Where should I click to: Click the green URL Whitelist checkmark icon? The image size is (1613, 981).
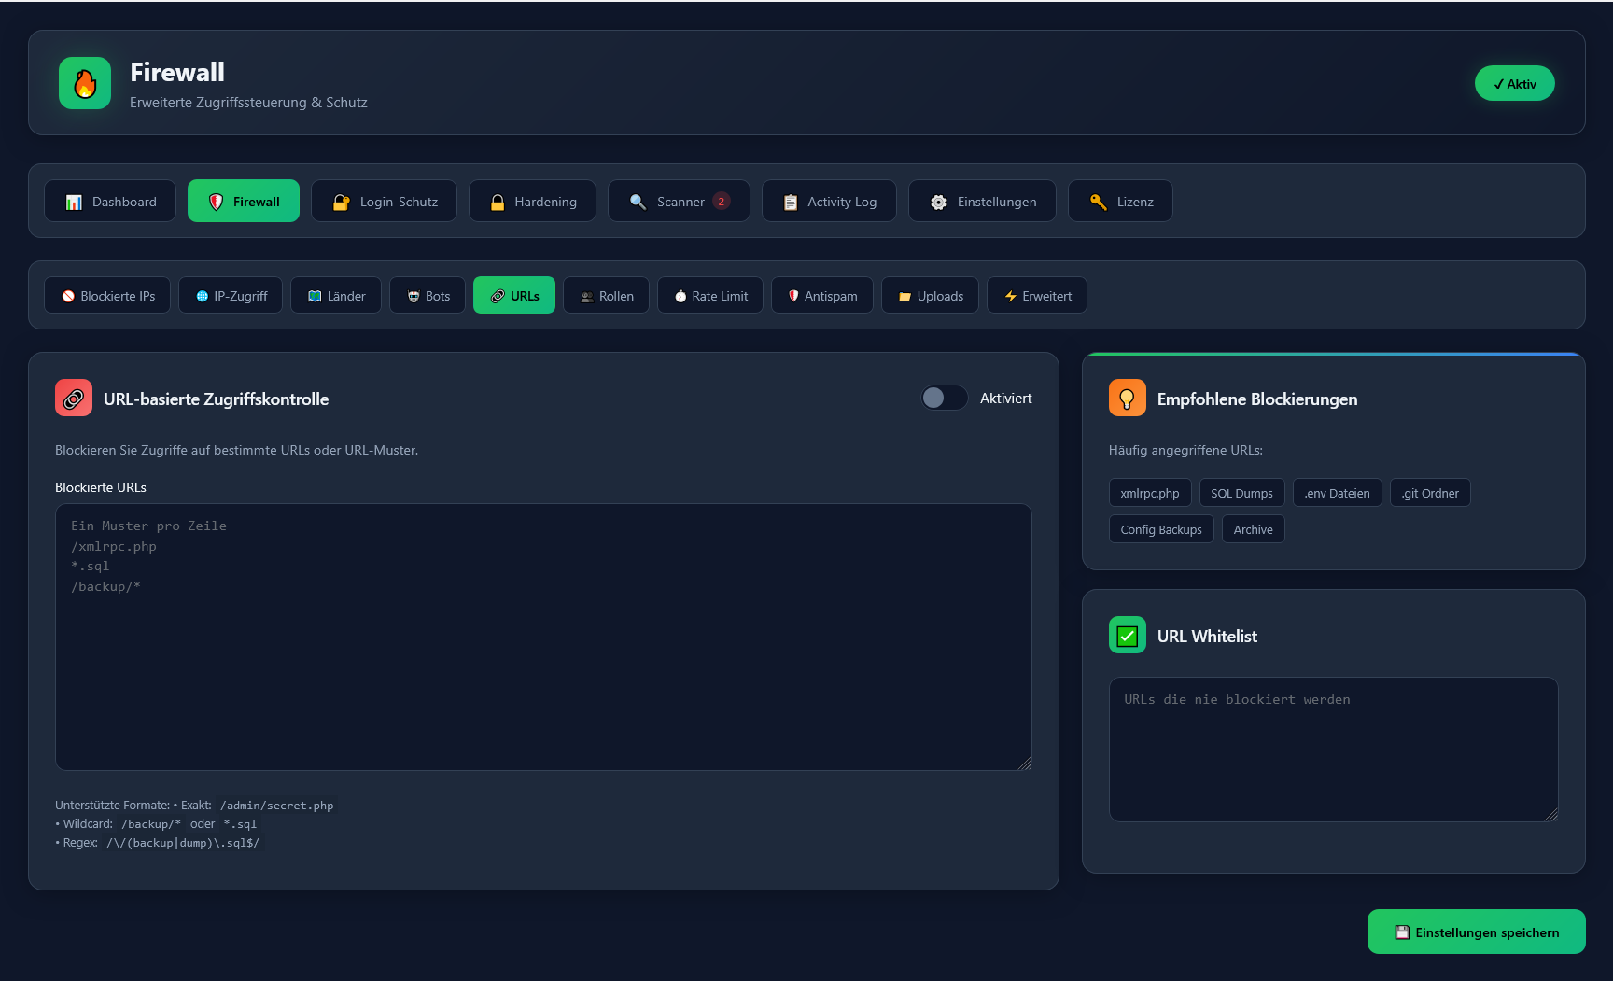[1127, 635]
